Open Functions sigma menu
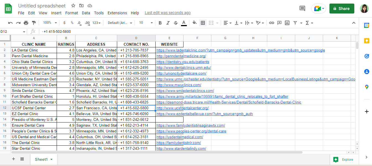372x166 pixels. (x=309, y=23)
